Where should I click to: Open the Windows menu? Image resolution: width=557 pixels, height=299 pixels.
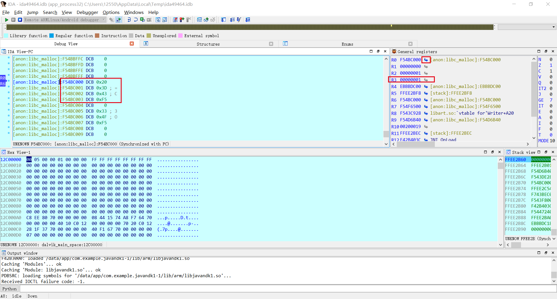pos(134,12)
